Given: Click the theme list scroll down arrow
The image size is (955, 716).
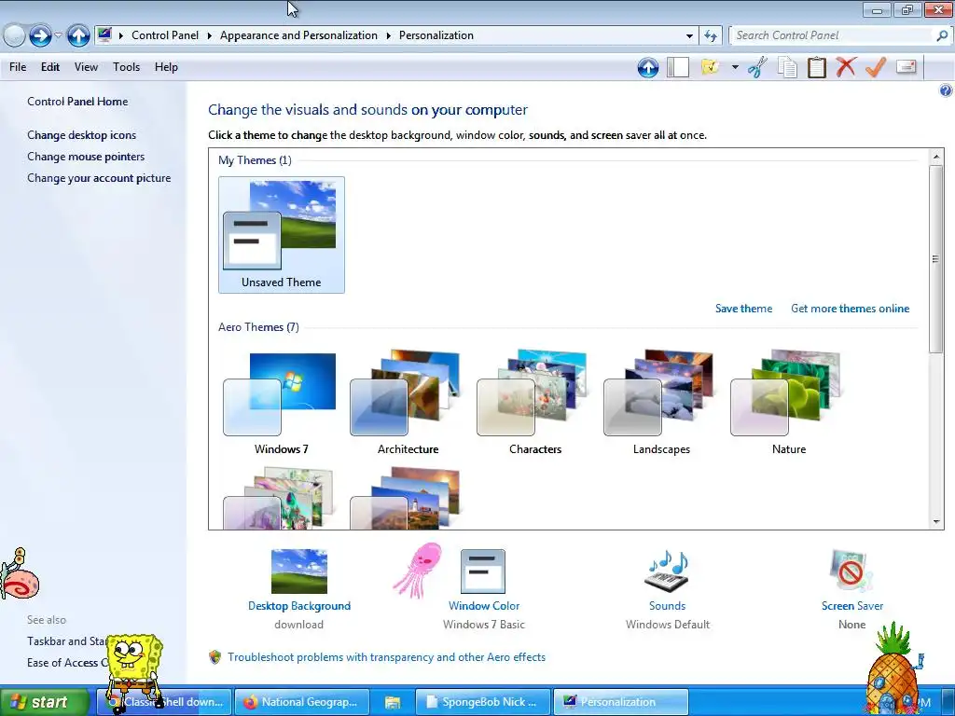Looking at the screenshot, I should 936,522.
